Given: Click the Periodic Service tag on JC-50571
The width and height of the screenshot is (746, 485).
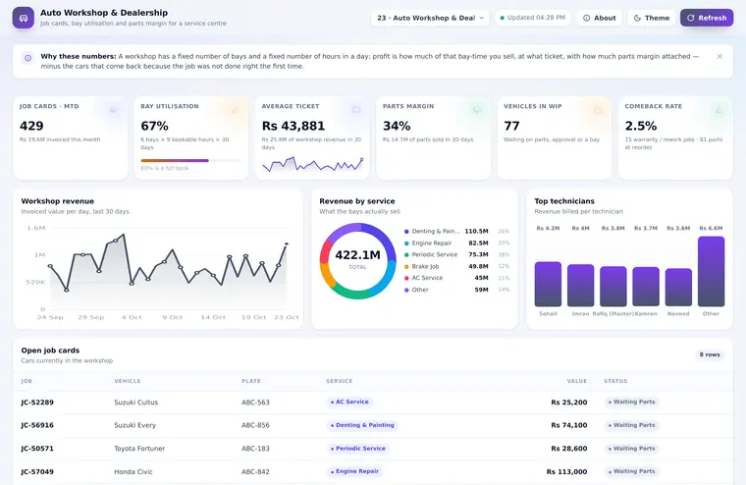Looking at the screenshot, I should point(357,449).
